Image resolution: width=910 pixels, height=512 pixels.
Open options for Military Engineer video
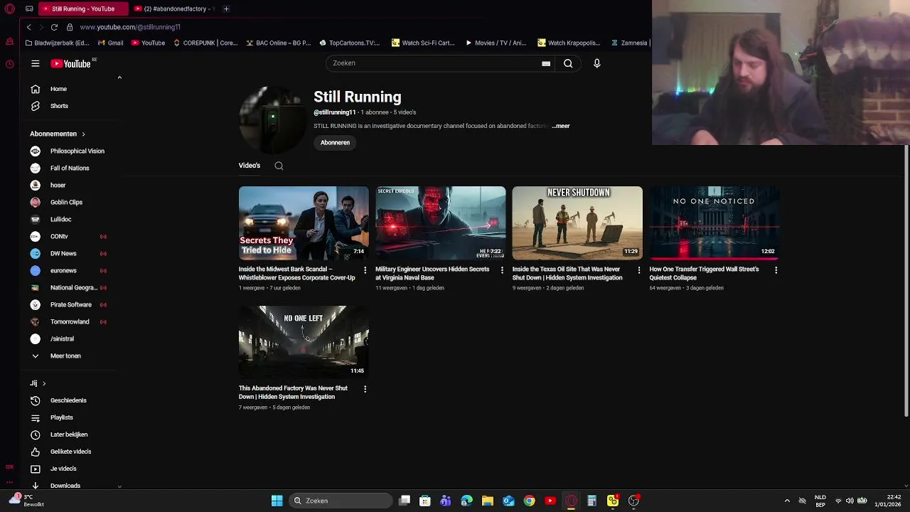(x=502, y=270)
